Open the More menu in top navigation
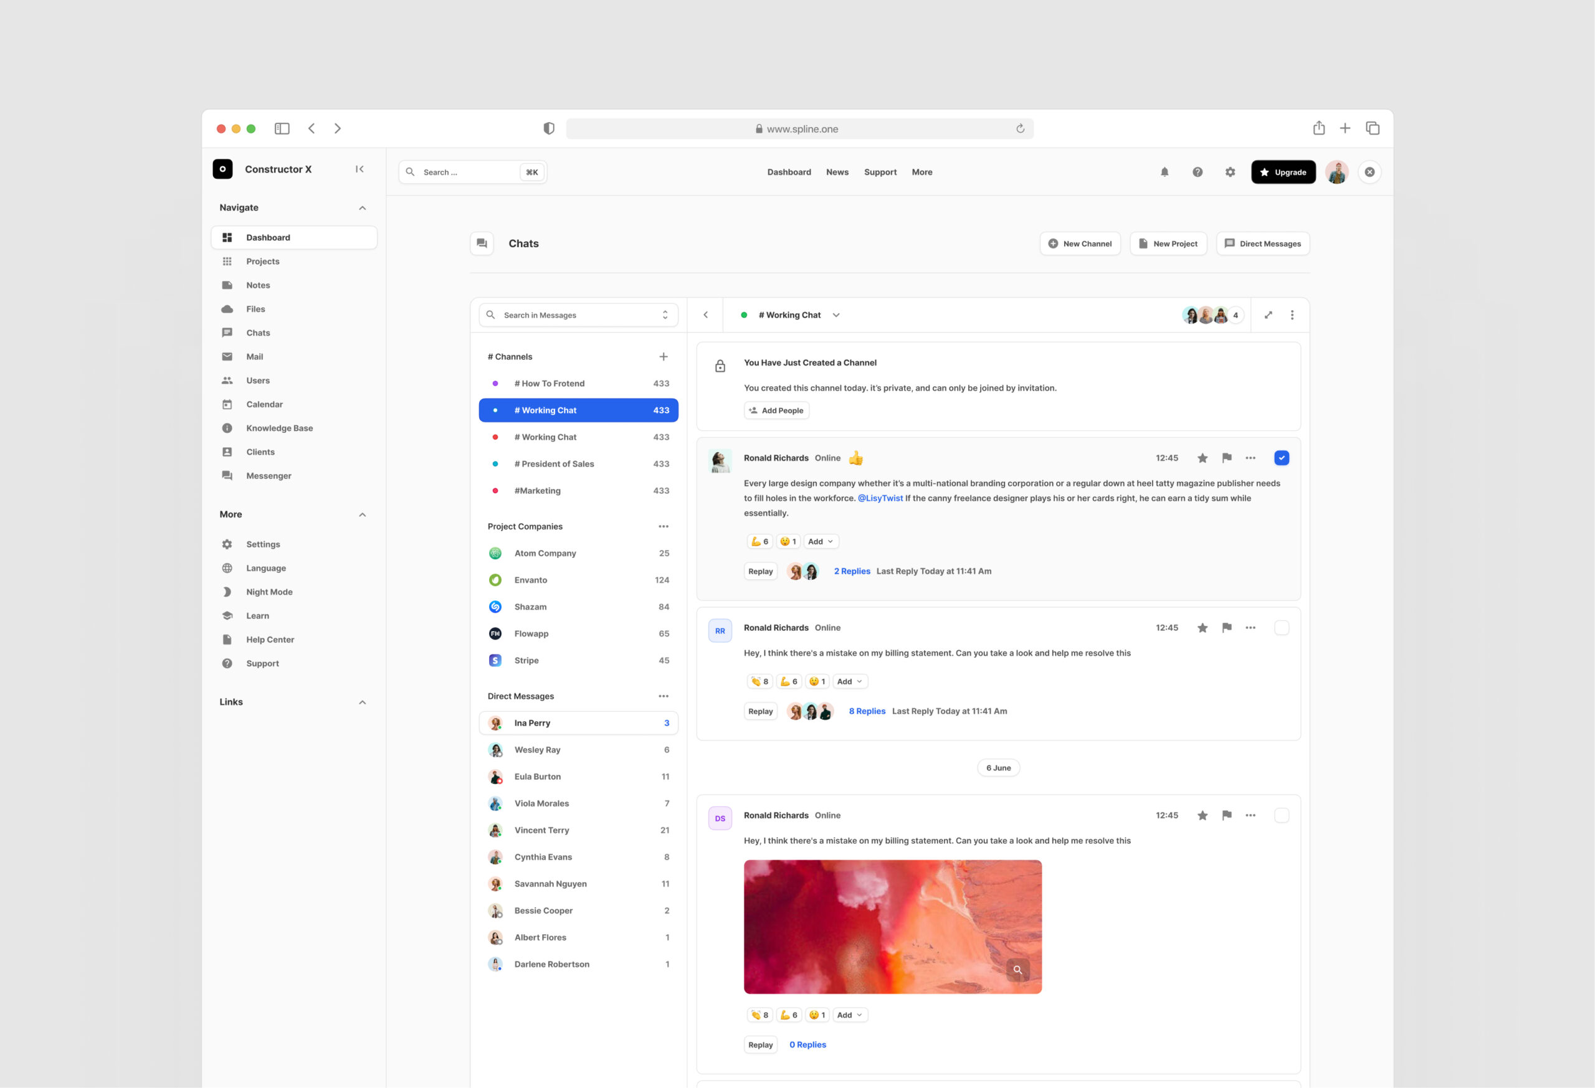The width and height of the screenshot is (1595, 1088). click(921, 172)
